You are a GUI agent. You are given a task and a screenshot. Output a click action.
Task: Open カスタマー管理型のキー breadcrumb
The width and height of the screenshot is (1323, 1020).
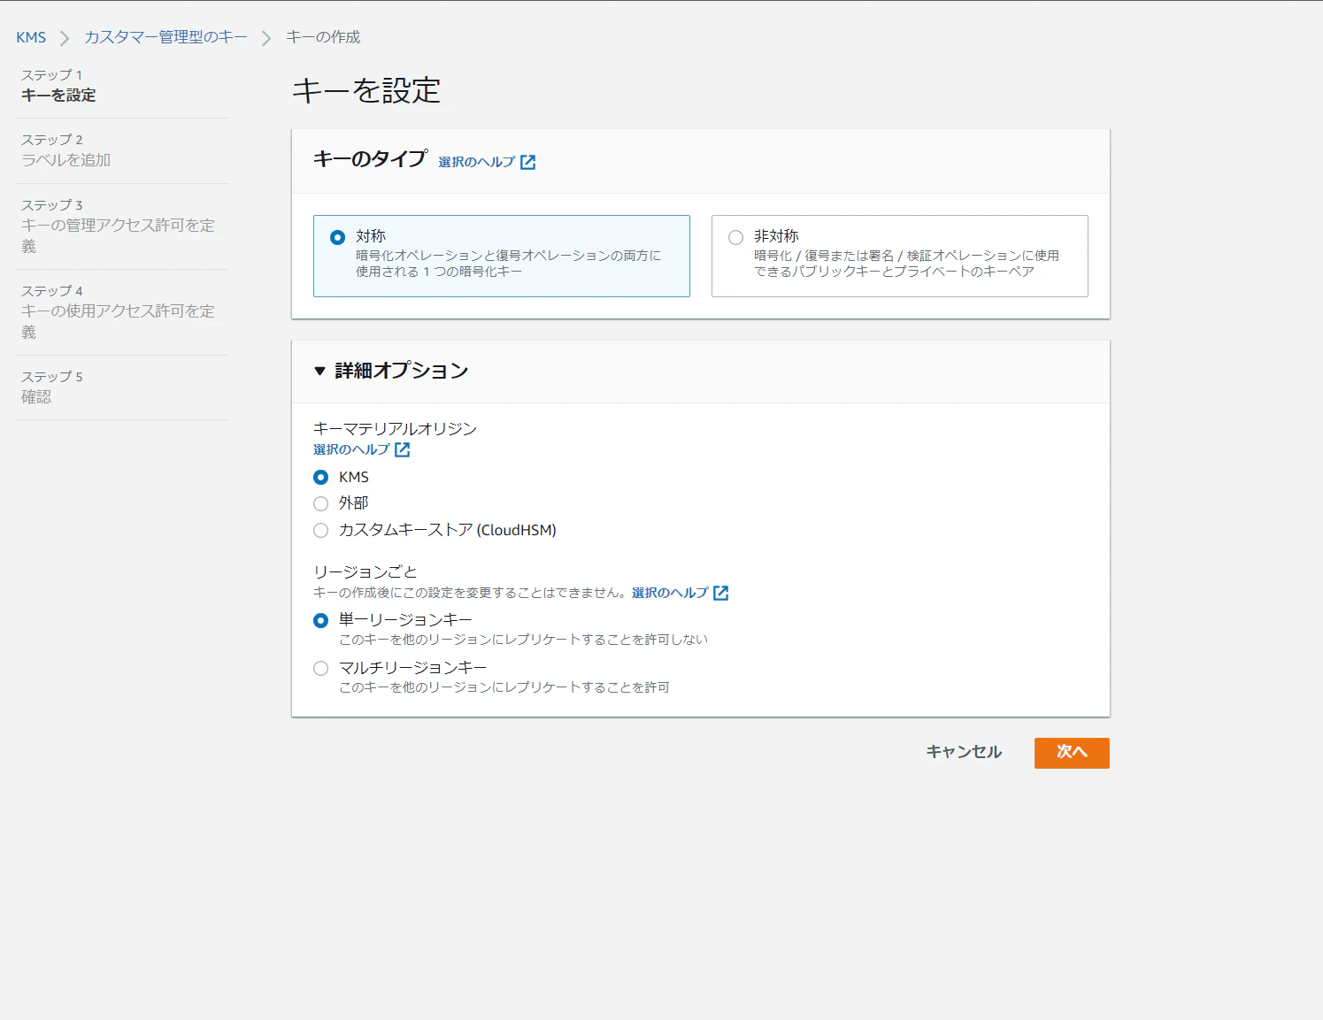pos(165,37)
